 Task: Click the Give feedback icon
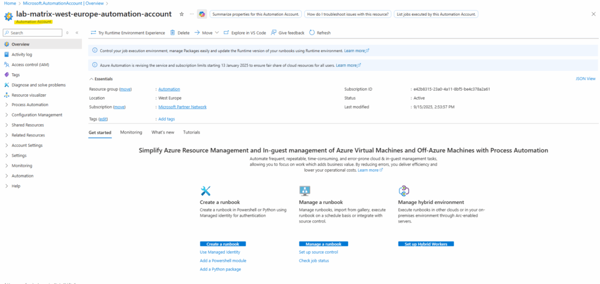click(x=274, y=33)
